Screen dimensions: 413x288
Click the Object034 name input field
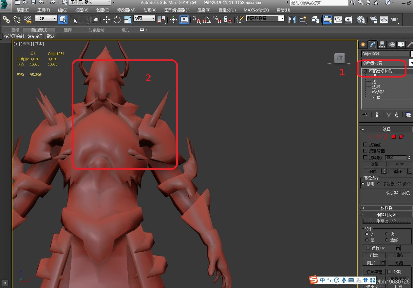click(x=385, y=54)
